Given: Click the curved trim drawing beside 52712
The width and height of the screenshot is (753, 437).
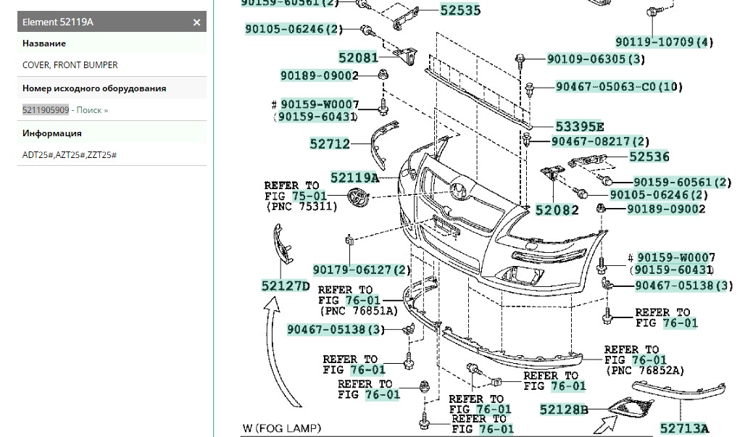Looking at the screenshot, I should (x=379, y=145).
